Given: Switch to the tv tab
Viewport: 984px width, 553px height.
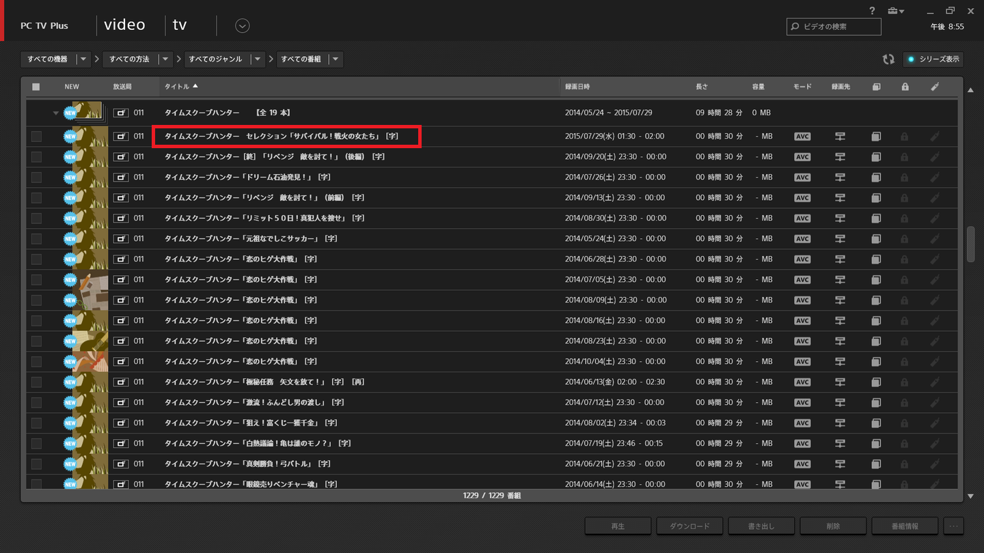Looking at the screenshot, I should click(180, 25).
